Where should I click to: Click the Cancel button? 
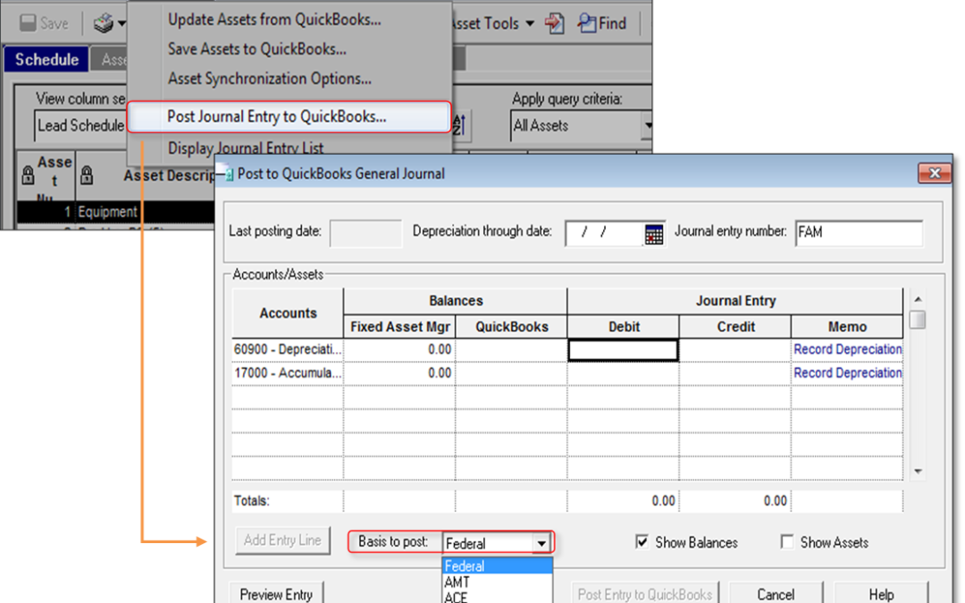(x=776, y=594)
